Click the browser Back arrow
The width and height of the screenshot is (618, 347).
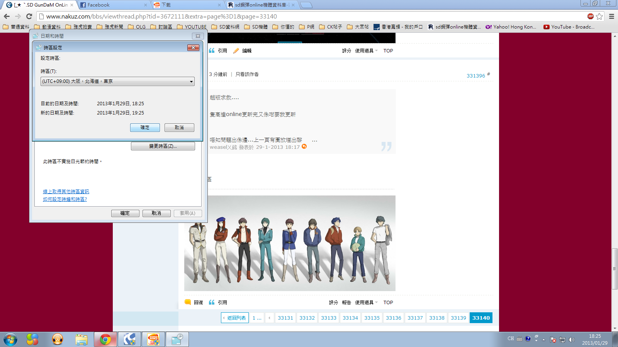pyautogui.click(x=7, y=16)
